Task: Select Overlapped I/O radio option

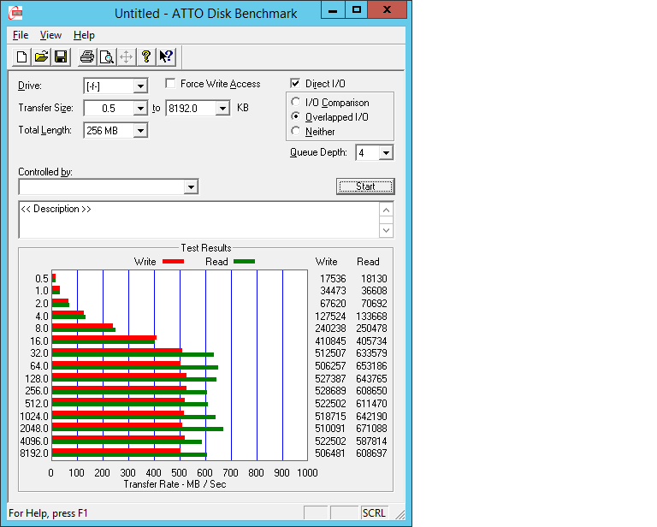Action: click(295, 116)
